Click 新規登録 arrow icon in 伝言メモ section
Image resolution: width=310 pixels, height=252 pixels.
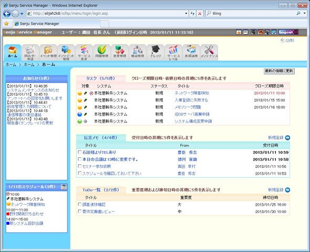287,138
